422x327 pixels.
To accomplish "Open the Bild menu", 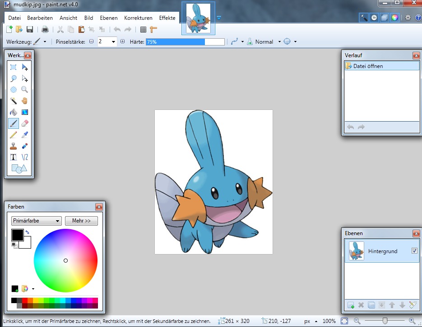I will pyautogui.click(x=88, y=18).
